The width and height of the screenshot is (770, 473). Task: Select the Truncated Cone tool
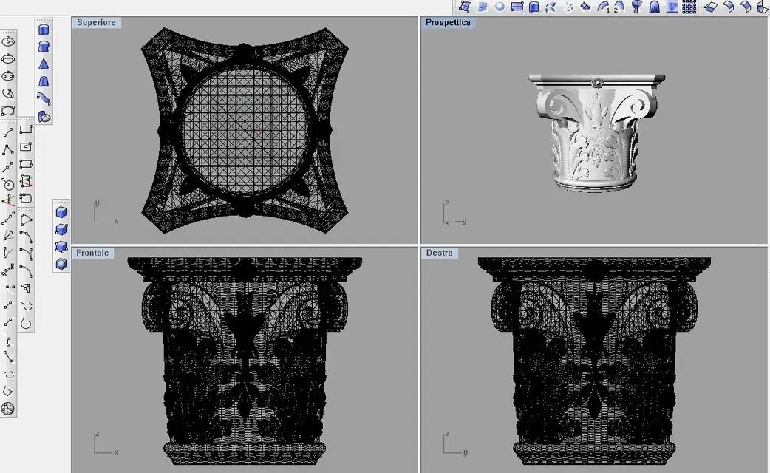click(x=44, y=81)
